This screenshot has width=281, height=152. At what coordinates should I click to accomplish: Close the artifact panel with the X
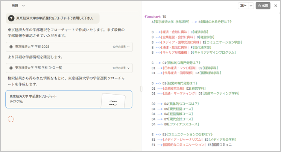(276, 6)
